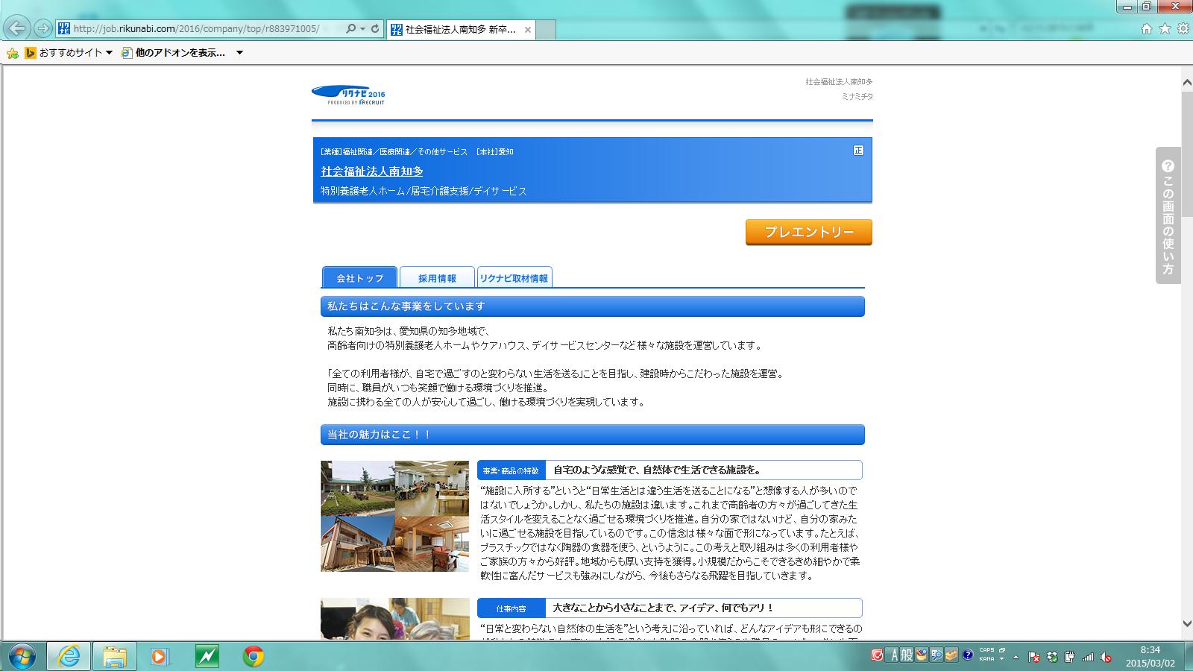Image resolution: width=1193 pixels, height=671 pixels.
Task: Click the language bar restore icon
Action: click(x=1002, y=650)
